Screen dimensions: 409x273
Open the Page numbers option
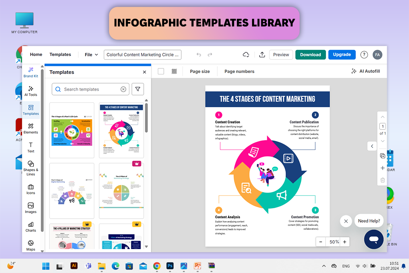(x=240, y=71)
